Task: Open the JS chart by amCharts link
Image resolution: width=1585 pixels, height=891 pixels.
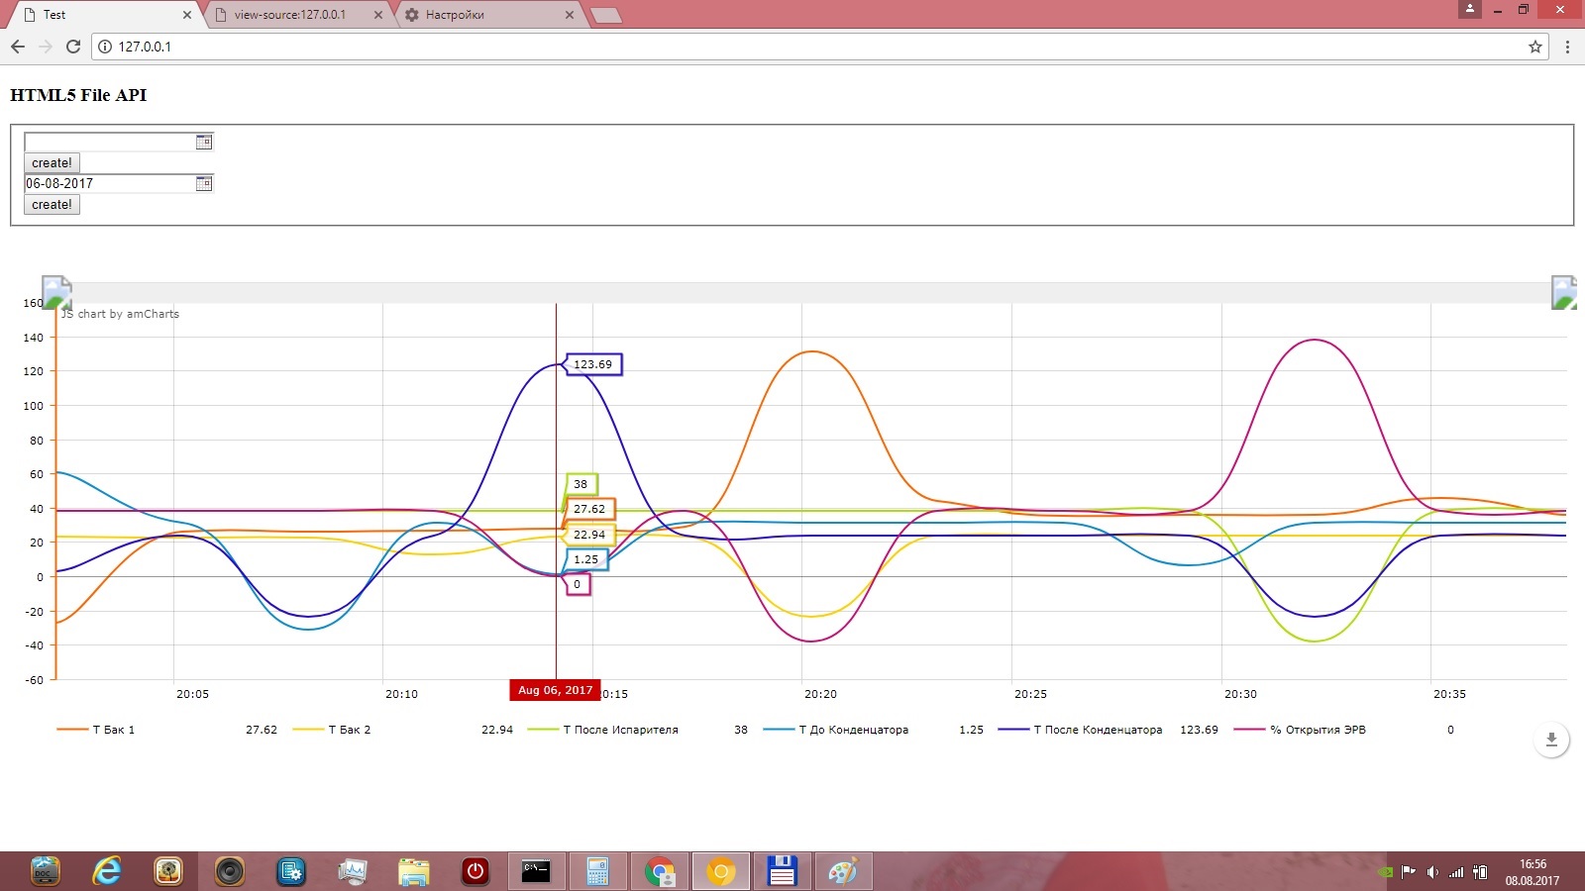Action: pyautogui.click(x=120, y=314)
